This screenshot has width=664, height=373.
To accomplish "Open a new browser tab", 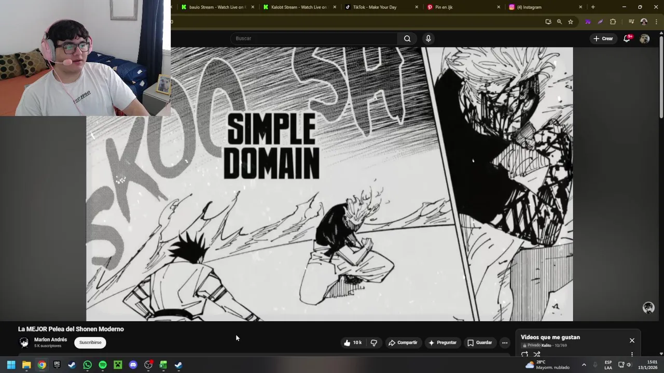I will click(x=593, y=7).
